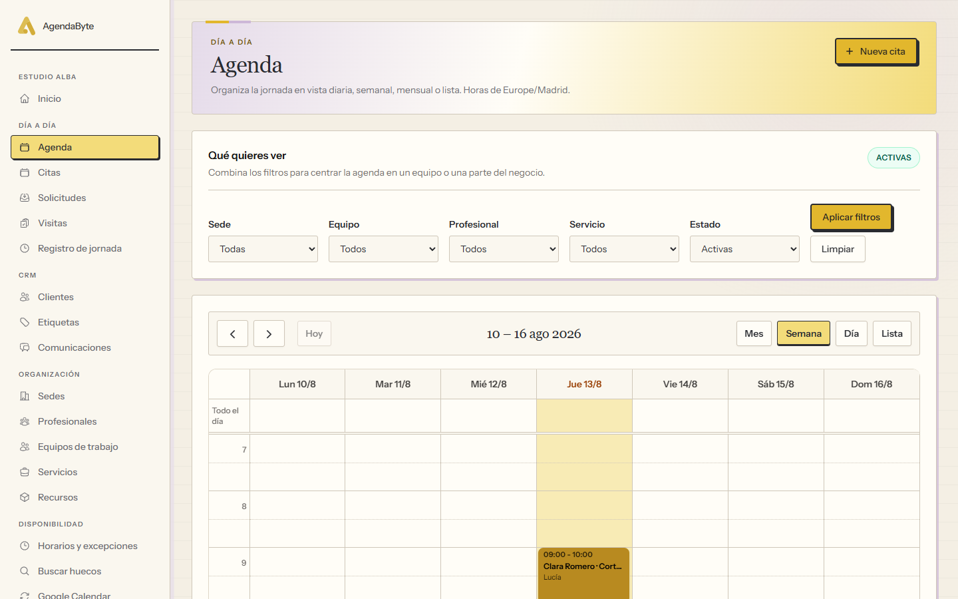Viewport: 958px width, 599px height.
Task: Open Comunicaciones in the sidebar
Action: point(85,347)
